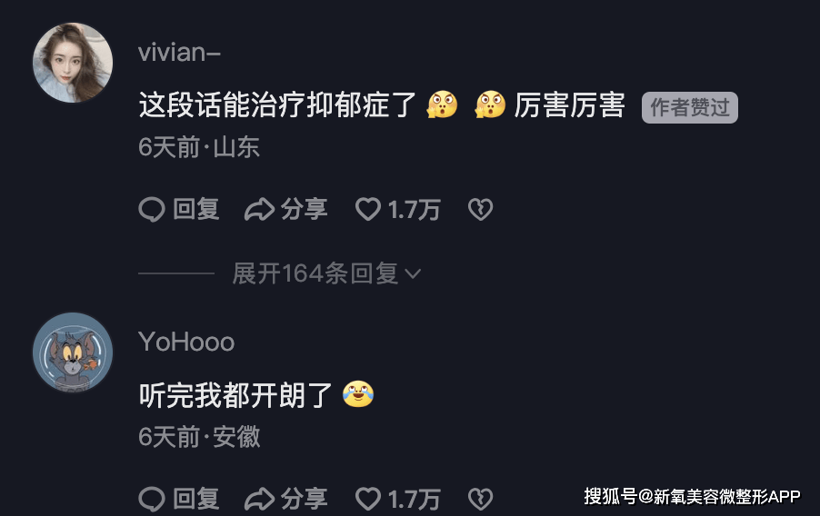Click 回复 label under vivian- comment
Screen dimensions: 820x516
[196, 209]
